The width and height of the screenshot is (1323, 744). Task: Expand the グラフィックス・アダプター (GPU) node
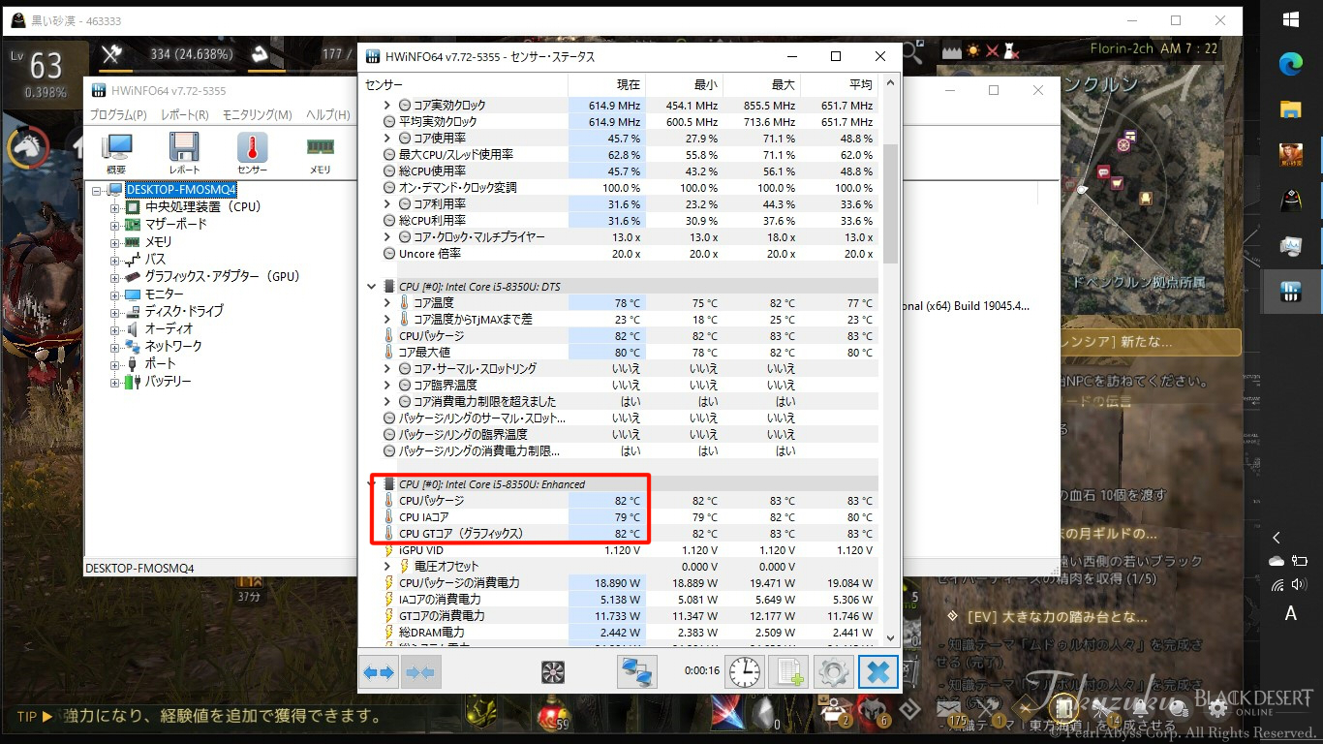(x=115, y=277)
